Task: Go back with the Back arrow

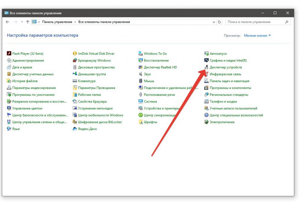Action: [x=7, y=22]
